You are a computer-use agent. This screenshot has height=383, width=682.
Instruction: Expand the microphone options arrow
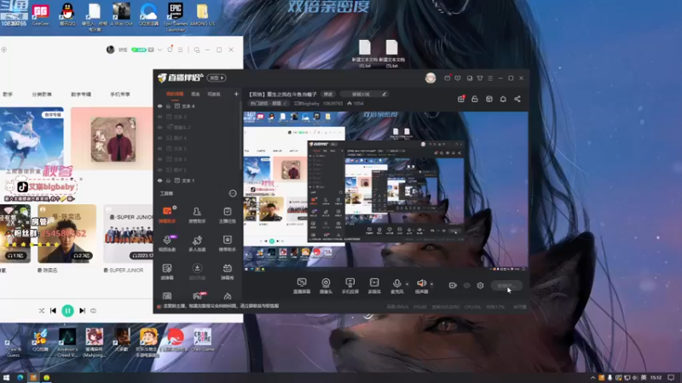tap(407, 284)
